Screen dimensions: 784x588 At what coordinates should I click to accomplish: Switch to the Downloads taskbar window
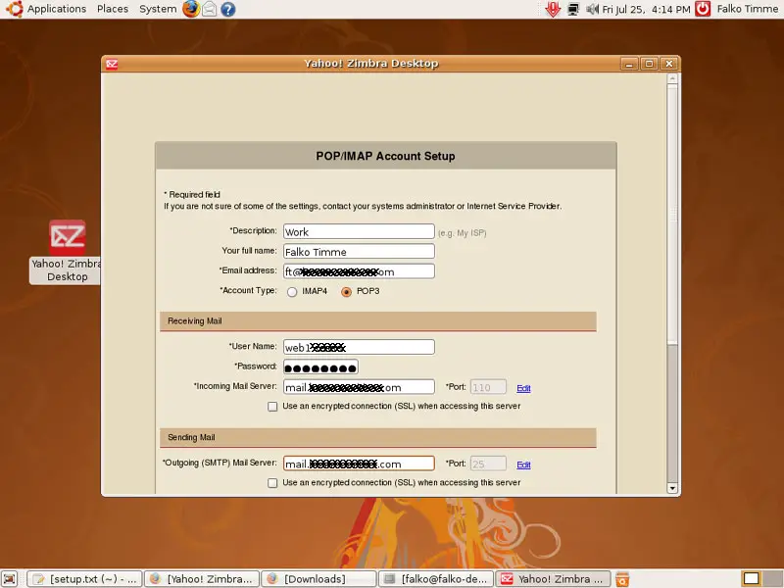pyautogui.click(x=319, y=579)
